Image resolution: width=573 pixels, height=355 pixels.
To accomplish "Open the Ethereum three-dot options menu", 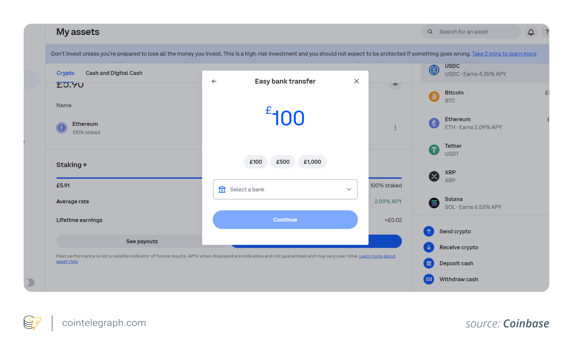I will tap(395, 128).
